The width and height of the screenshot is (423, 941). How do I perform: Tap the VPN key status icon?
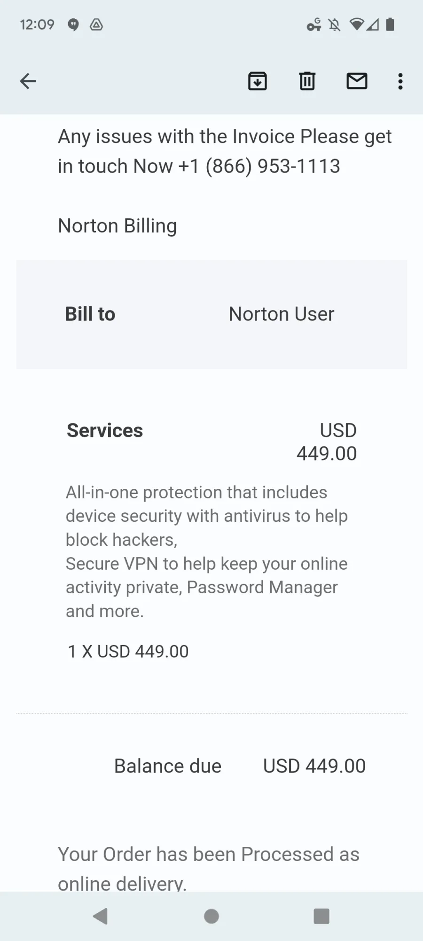(314, 24)
